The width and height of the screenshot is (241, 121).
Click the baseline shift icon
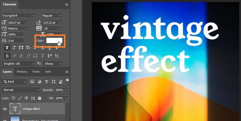[4, 40]
